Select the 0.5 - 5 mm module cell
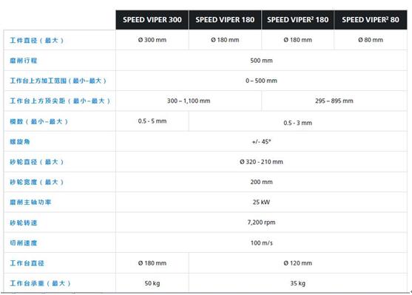The width and height of the screenshot is (412, 295). pos(152,121)
